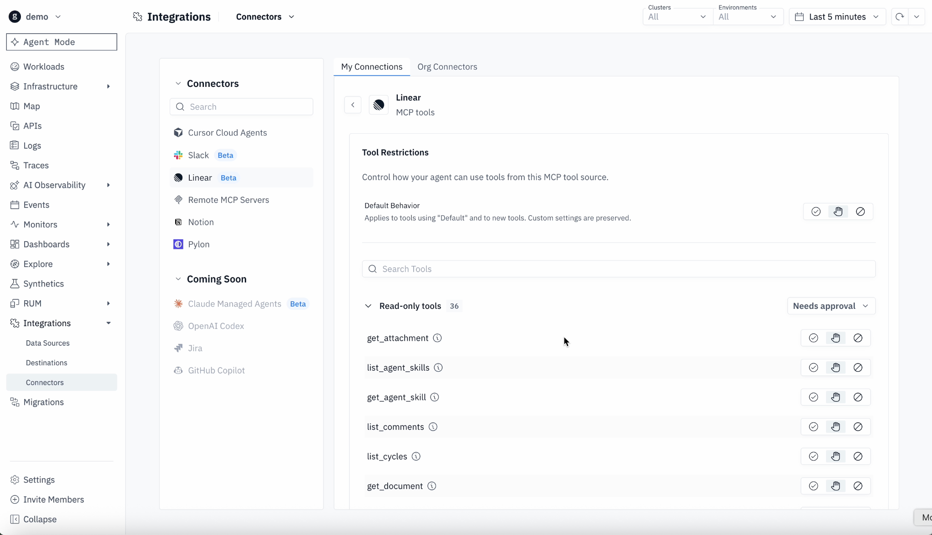Block get_attachment with the slash circle option

(x=858, y=338)
